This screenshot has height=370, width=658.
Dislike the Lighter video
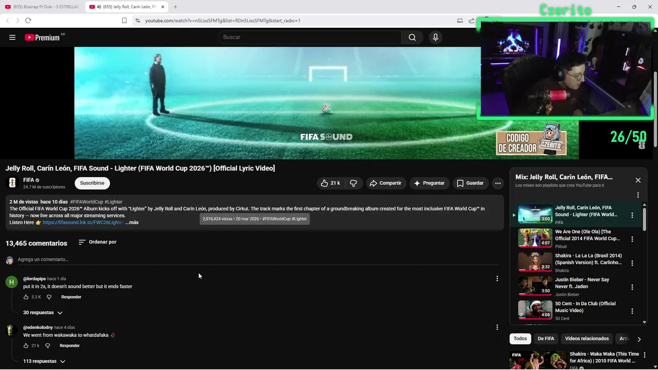(353, 183)
